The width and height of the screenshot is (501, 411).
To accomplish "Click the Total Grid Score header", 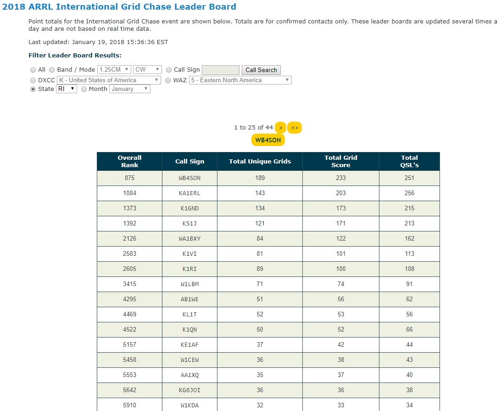I will [x=340, y=161].
